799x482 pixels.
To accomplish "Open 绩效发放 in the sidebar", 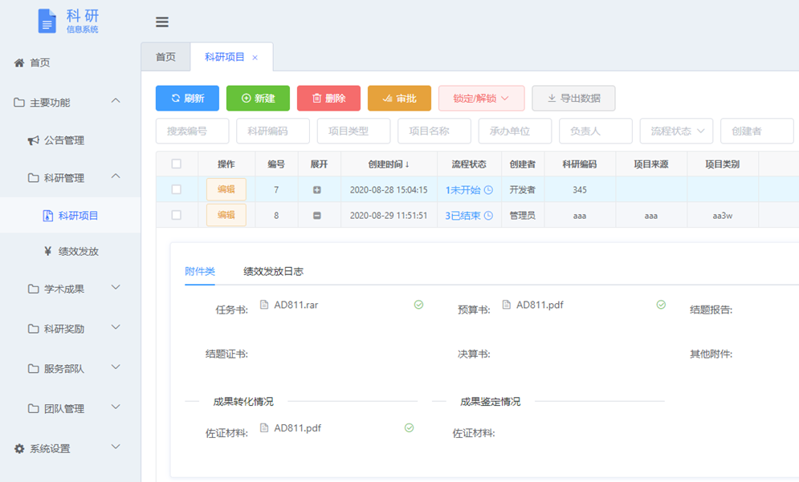I will click(71, 251).
